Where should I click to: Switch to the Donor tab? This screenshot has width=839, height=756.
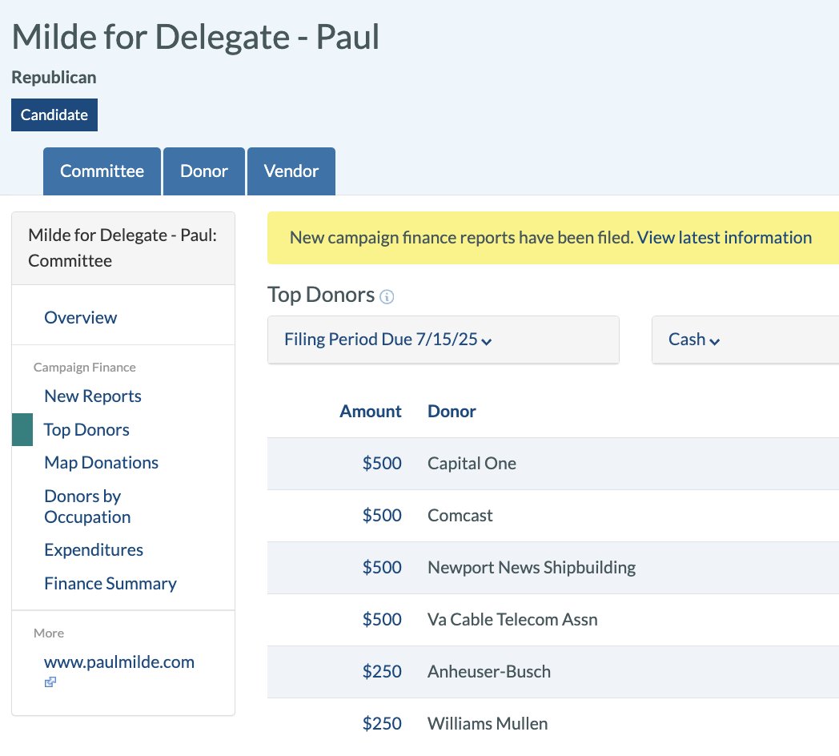point(204,171)
